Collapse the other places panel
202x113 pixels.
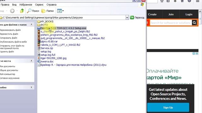[32, 61]
